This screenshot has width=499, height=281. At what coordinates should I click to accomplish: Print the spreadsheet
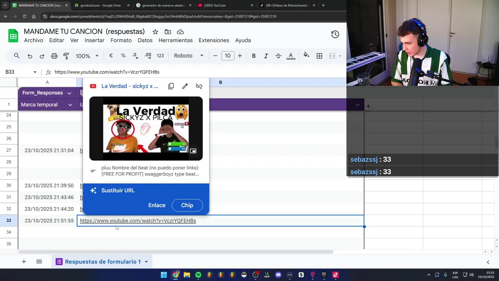[54, 56]
